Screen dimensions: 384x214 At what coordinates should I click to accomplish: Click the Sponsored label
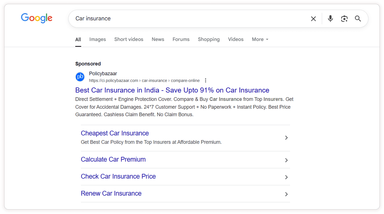coord(88,64)
